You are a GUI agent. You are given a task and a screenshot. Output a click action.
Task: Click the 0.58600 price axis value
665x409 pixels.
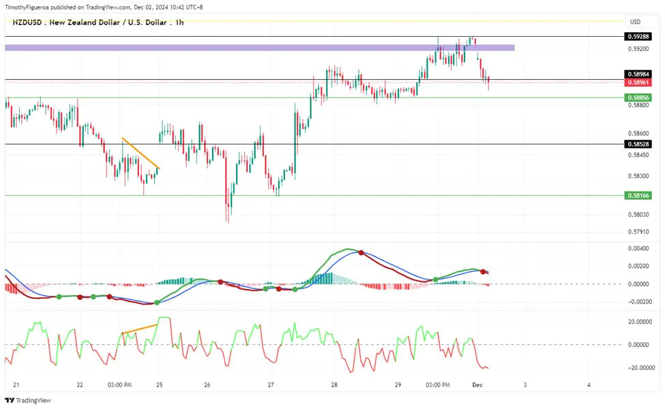click(638, 133)
